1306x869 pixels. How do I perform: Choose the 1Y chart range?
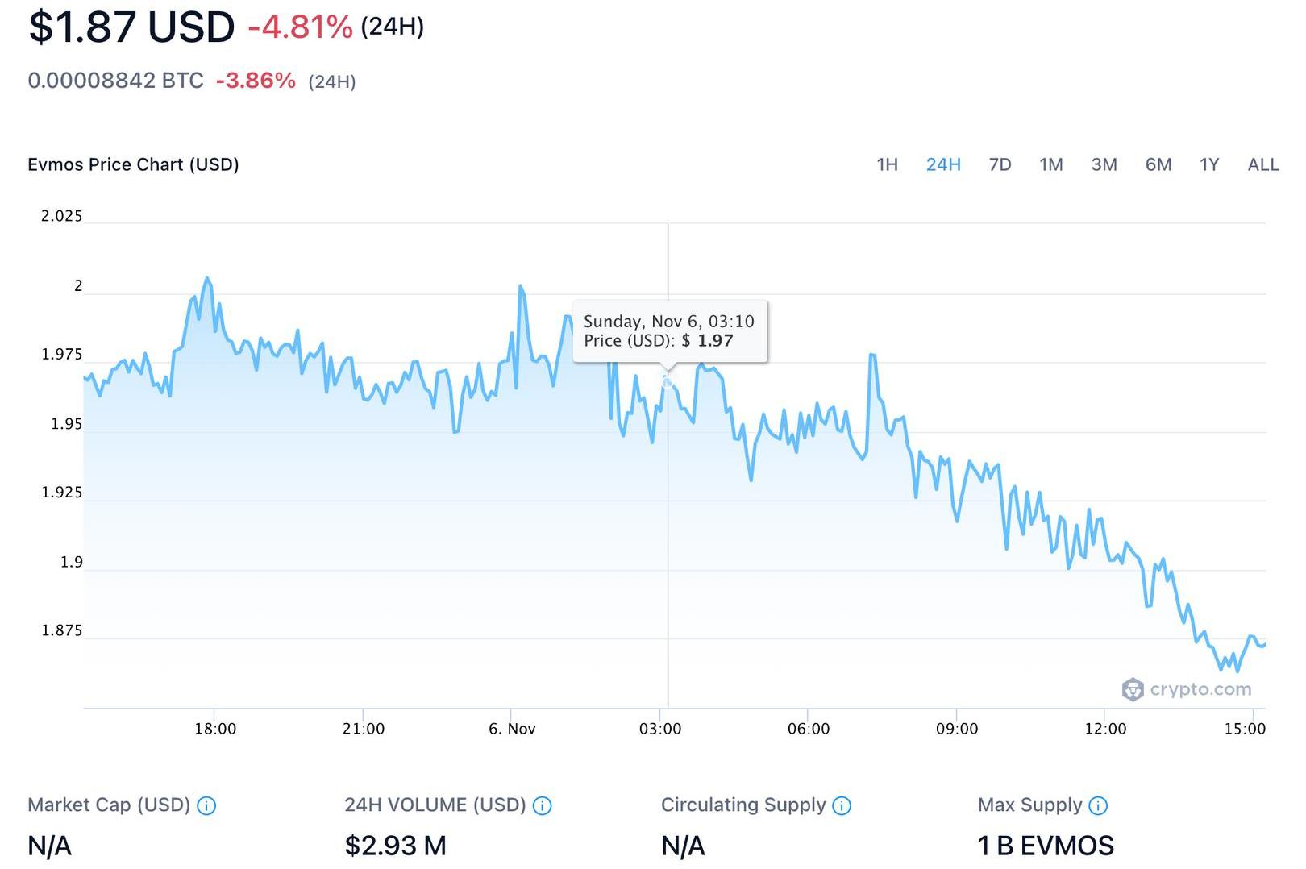point(1208,164)
